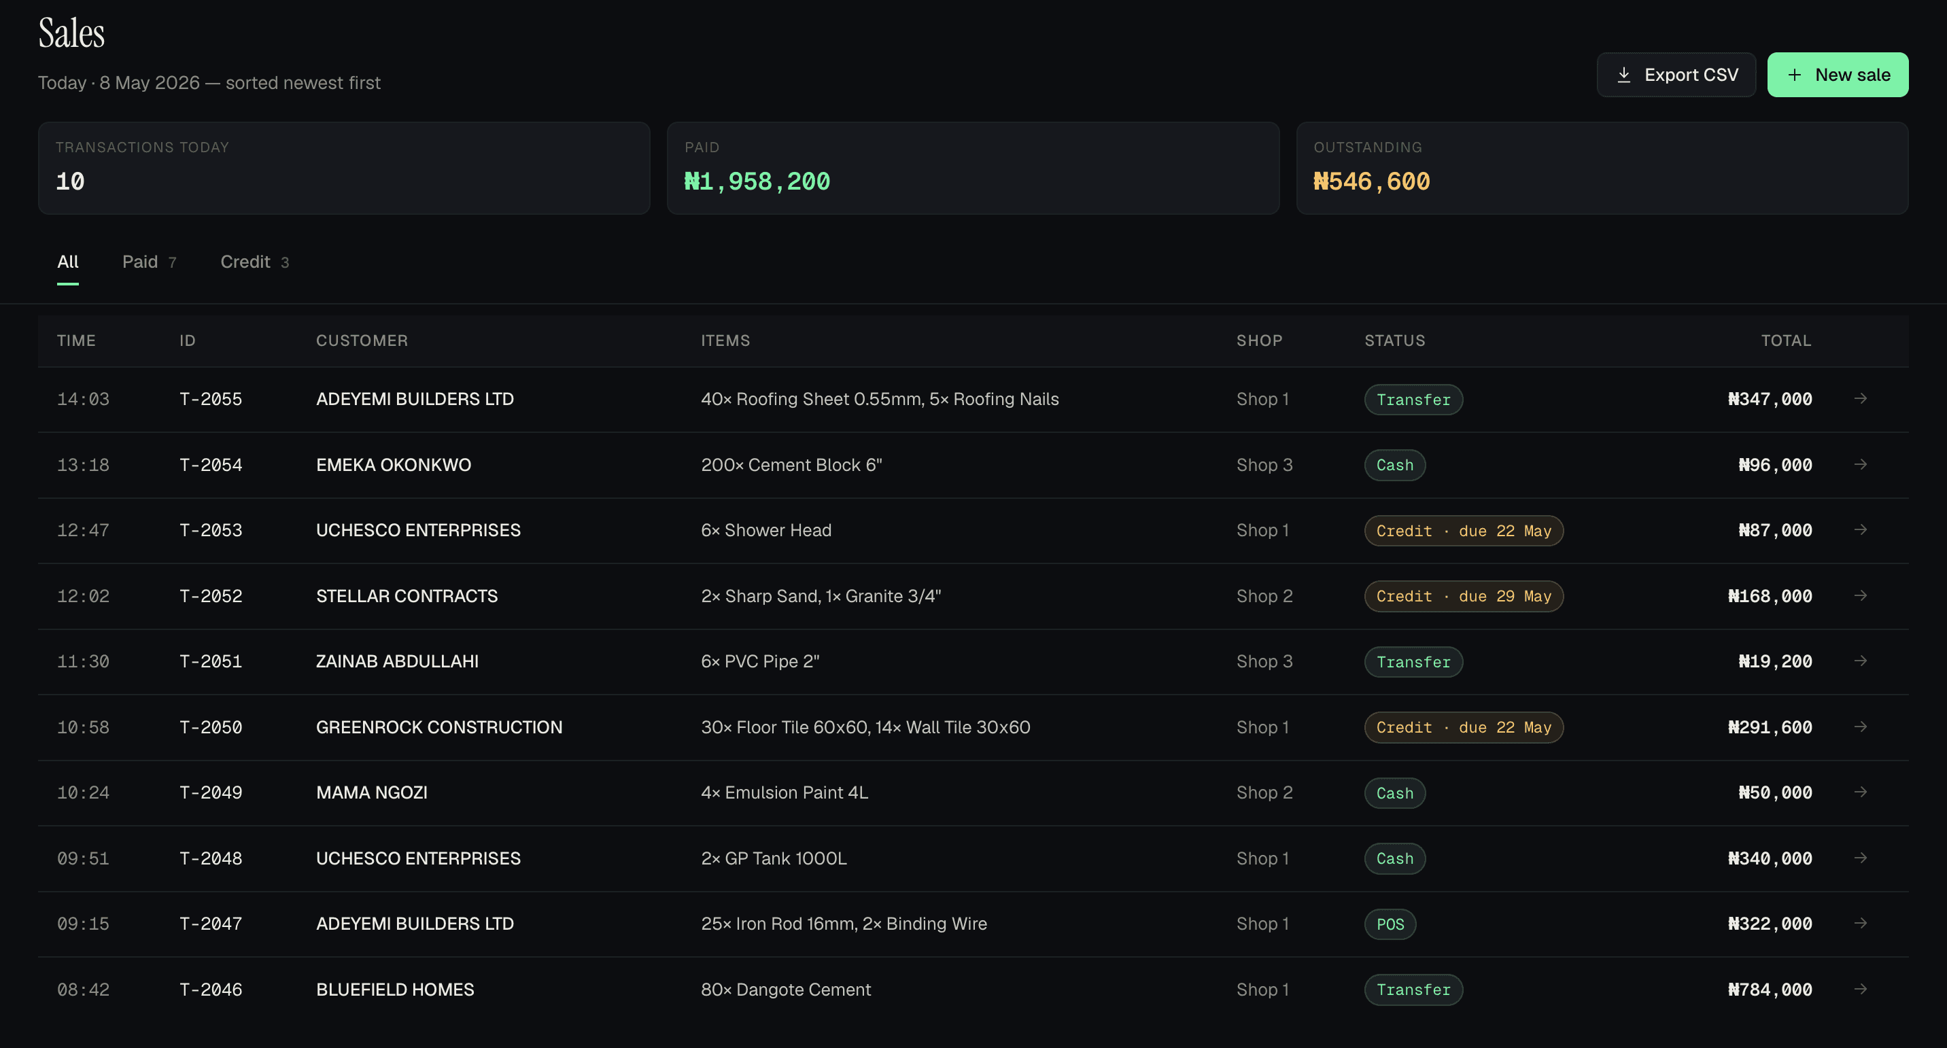Click the Paid ₦1,958,200 summary card
This screenshot has width=1947, height=1048.
[973, 168]
